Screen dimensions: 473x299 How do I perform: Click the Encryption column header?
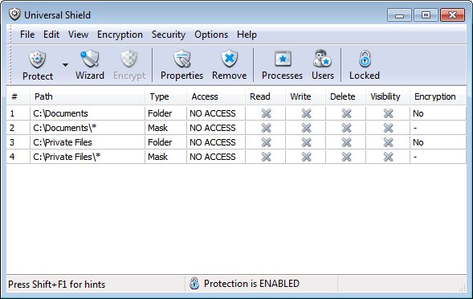point(438,96)
